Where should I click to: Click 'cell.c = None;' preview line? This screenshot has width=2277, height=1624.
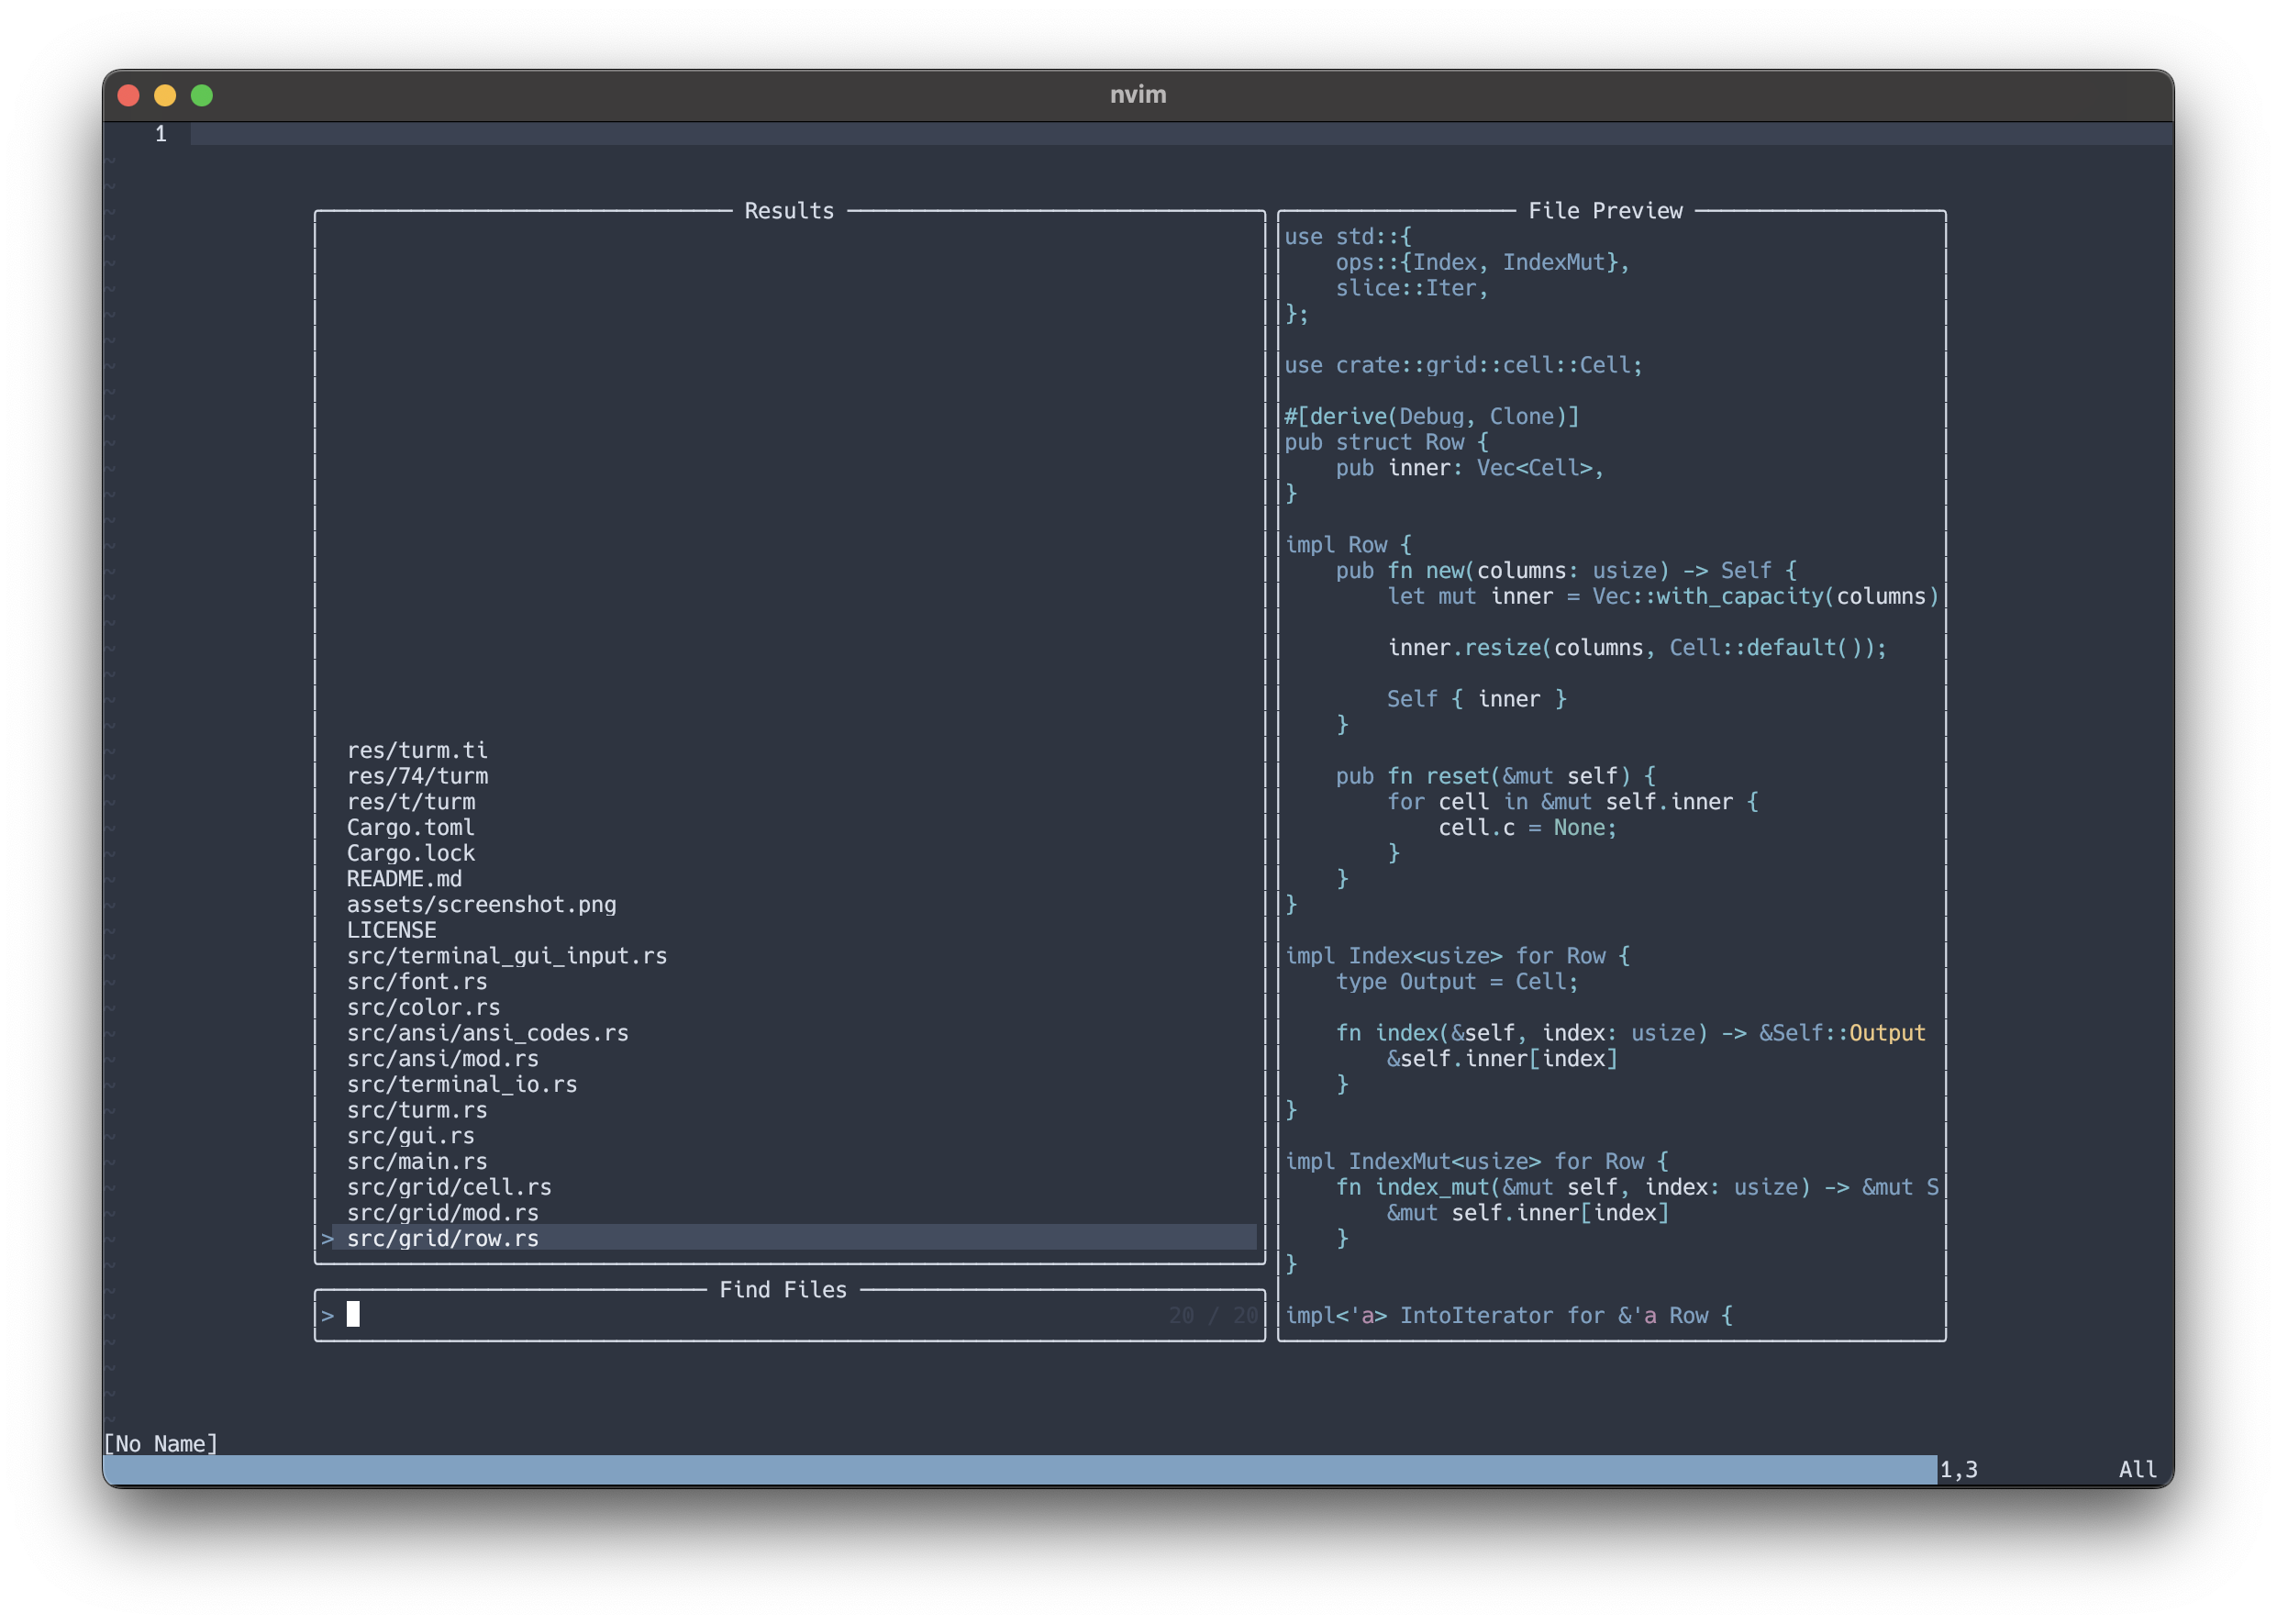pyautogui.click(x=1527, y=828)
